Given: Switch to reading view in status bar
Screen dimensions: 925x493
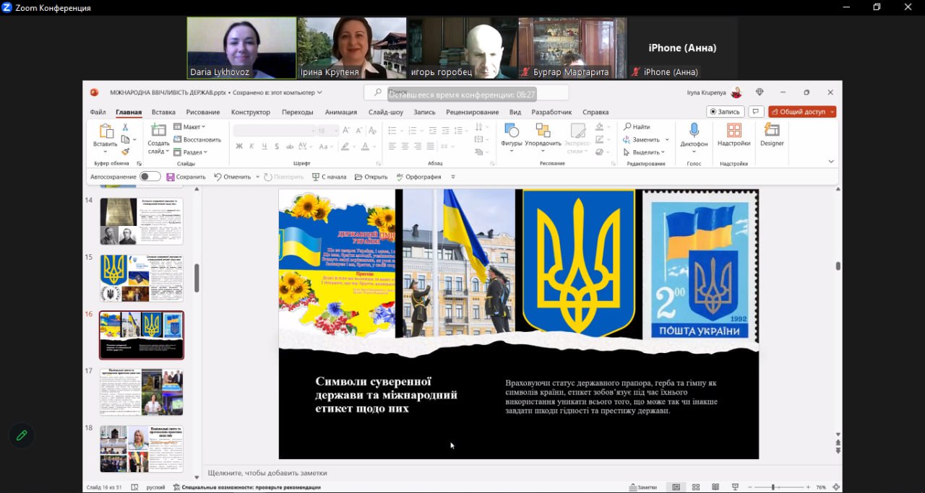Looking at the screenshot, I should click(x=715, y=487).
